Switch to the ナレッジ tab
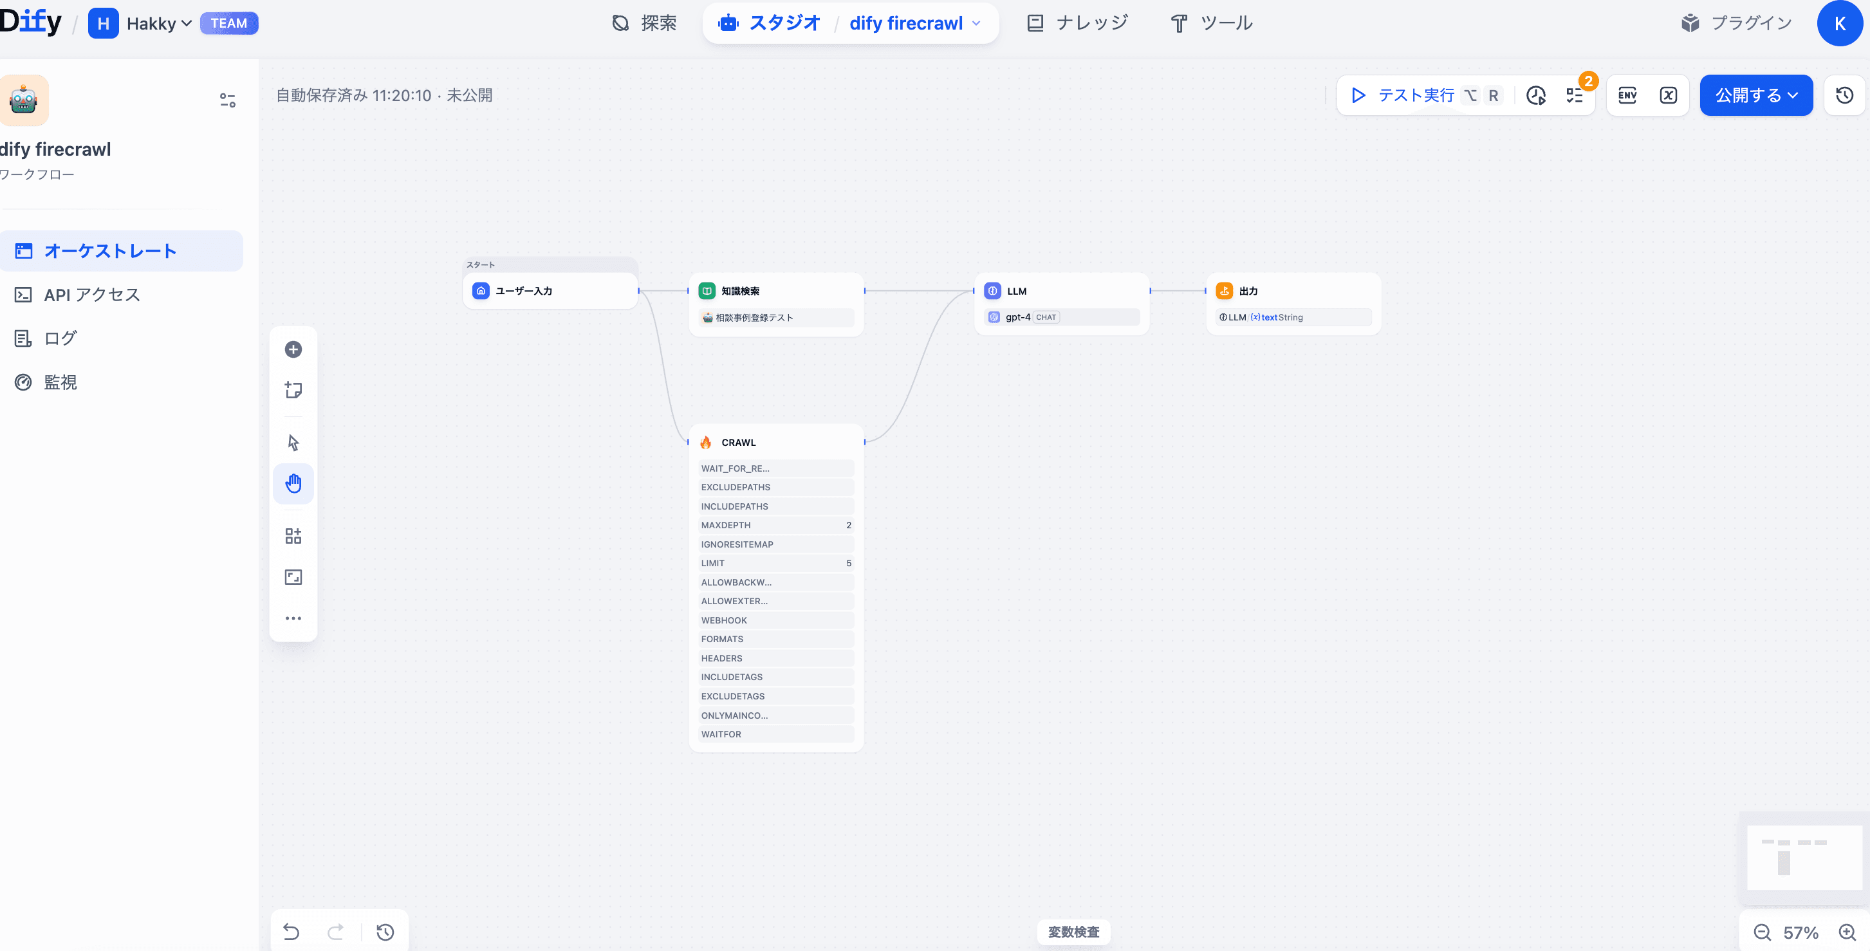The image size is (1870, 951). click(x=1077, y=23)
